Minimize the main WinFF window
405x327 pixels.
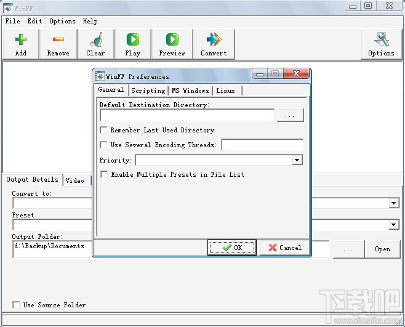(353, 6)
